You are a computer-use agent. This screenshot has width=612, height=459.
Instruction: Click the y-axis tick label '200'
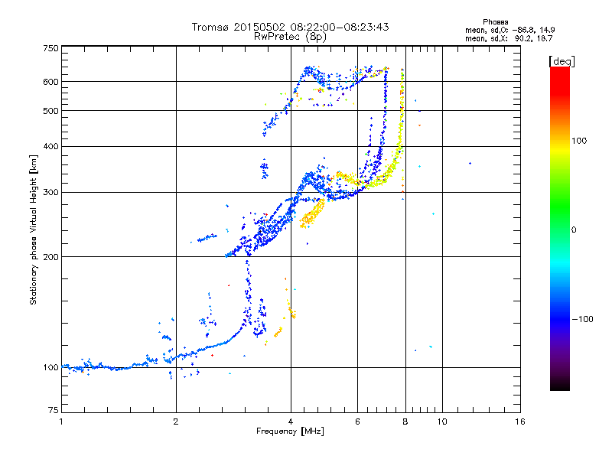pos(51,257)
